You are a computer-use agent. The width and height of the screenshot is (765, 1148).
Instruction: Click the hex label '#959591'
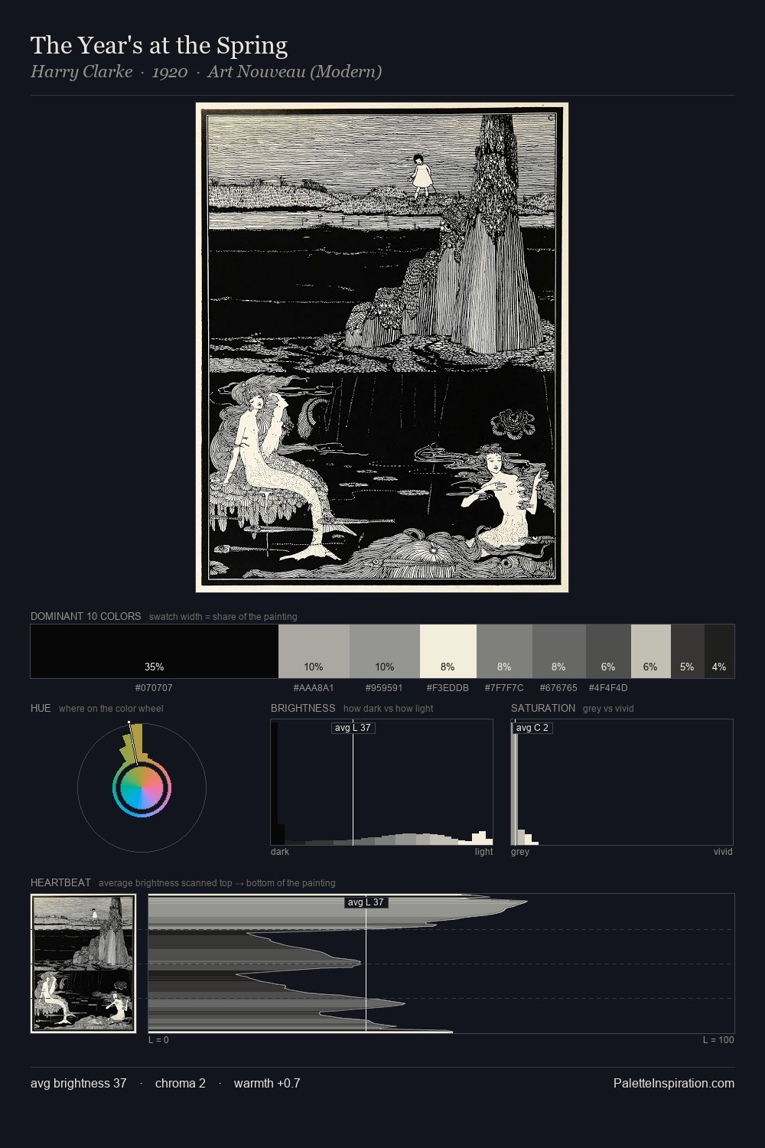pos(384,688)
